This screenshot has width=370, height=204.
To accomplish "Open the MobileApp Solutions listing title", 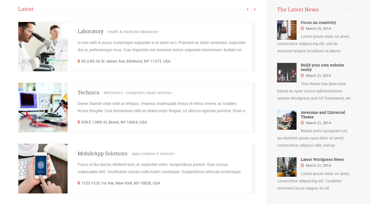I will tap(102, 154).
